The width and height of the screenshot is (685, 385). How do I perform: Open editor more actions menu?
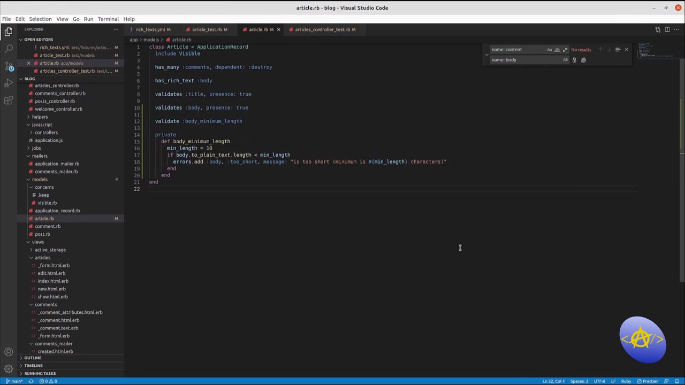pyautogui.click(x=676, y=29)
